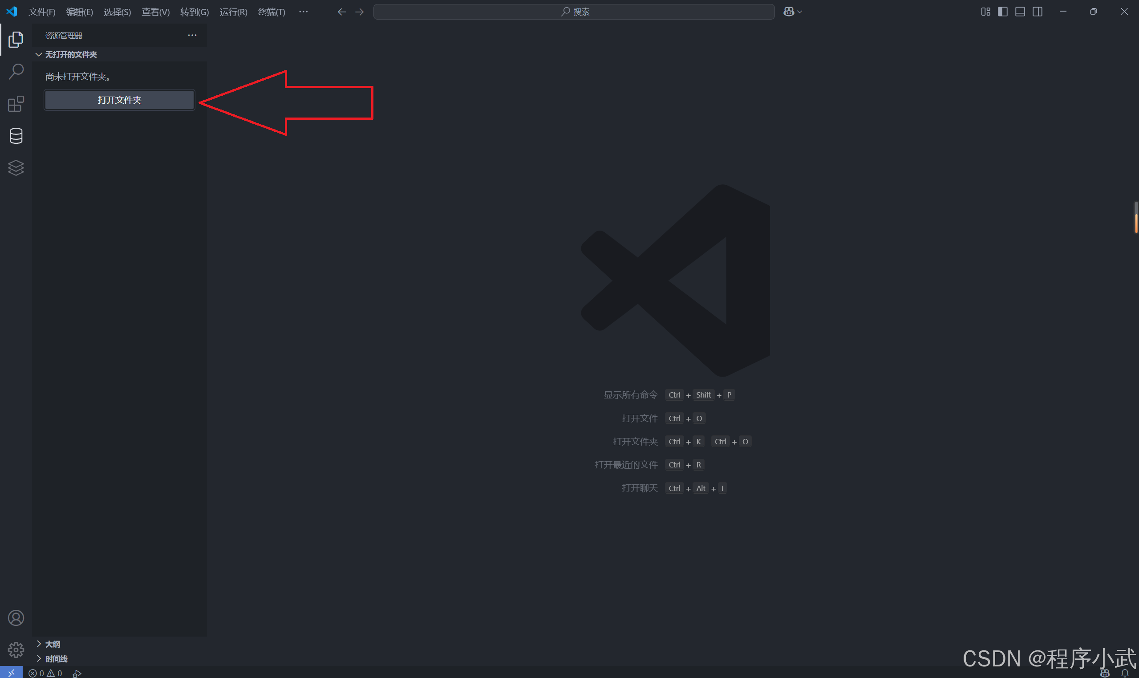This screenshot has height=678, width=1139.
Task: Click the remote window icon in status bar
Action: [11, 673]
